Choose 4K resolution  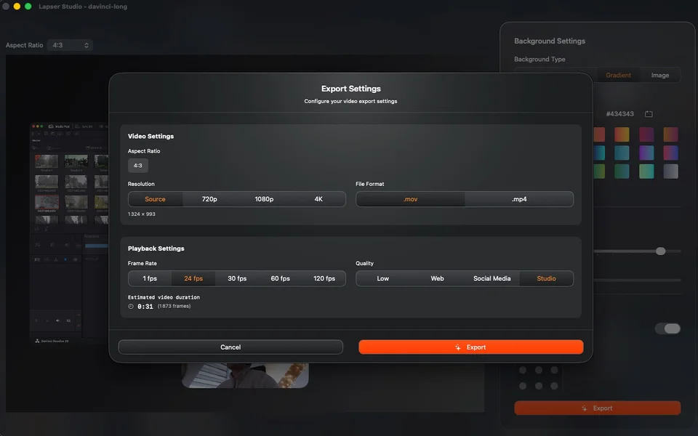(318, 199)
